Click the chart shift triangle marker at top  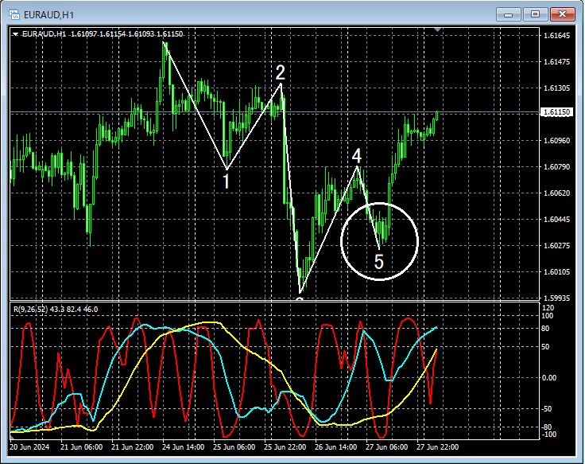coord(438,29)
